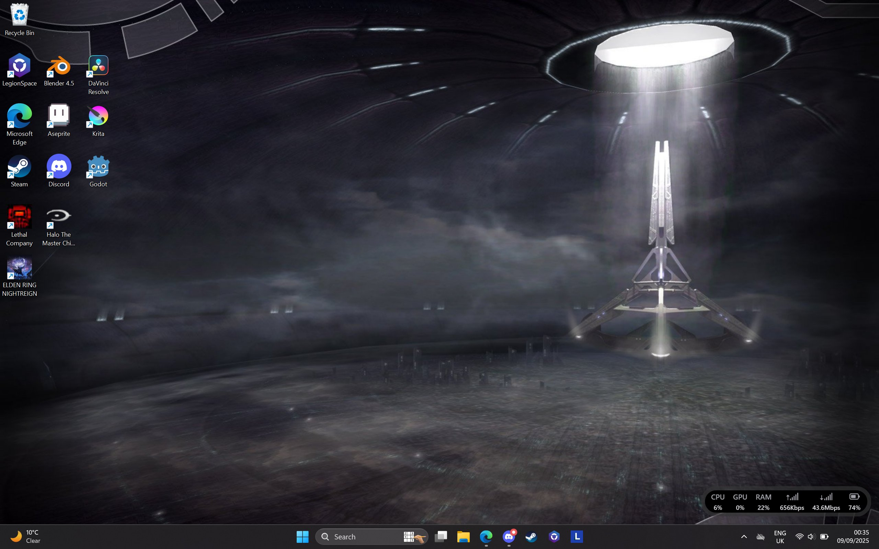Select the Blender 4.5 desktop shortcut
This screenshot has height=549, width=879.
[59, 70]
